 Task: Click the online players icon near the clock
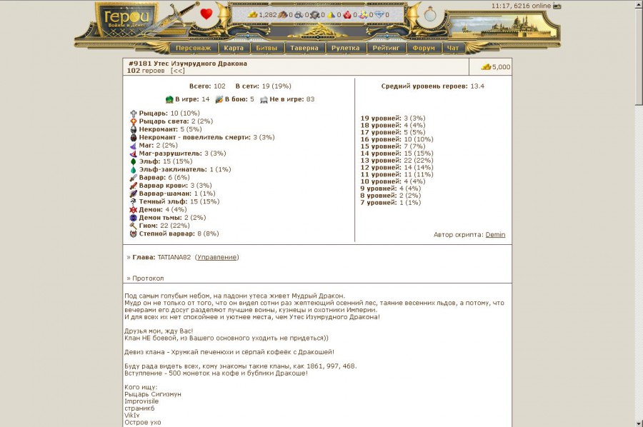coord(557,6)
